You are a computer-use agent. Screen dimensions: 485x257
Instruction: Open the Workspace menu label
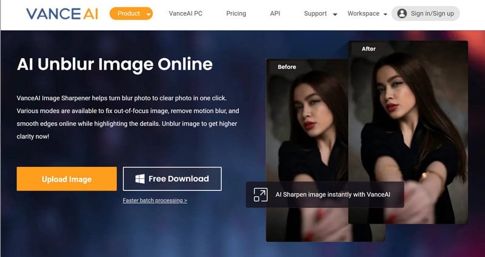pos(363,13)
